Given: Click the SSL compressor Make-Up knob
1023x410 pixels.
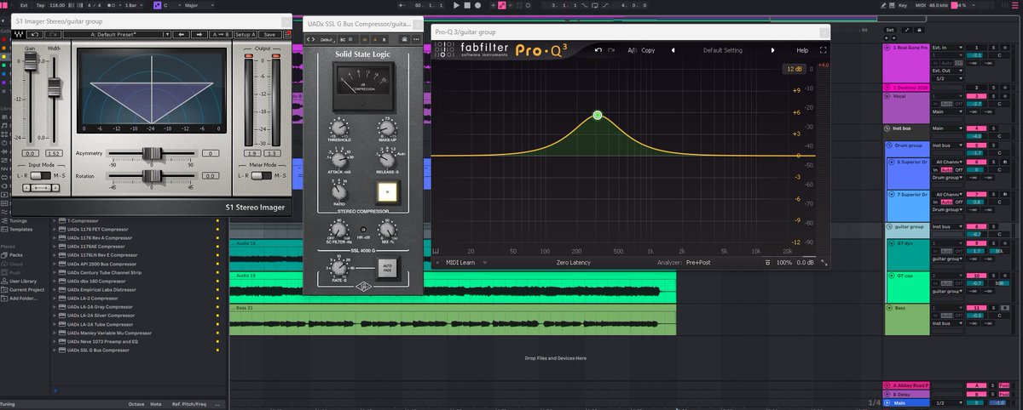Looking at the screenshot, I should [x=386, y=128].
